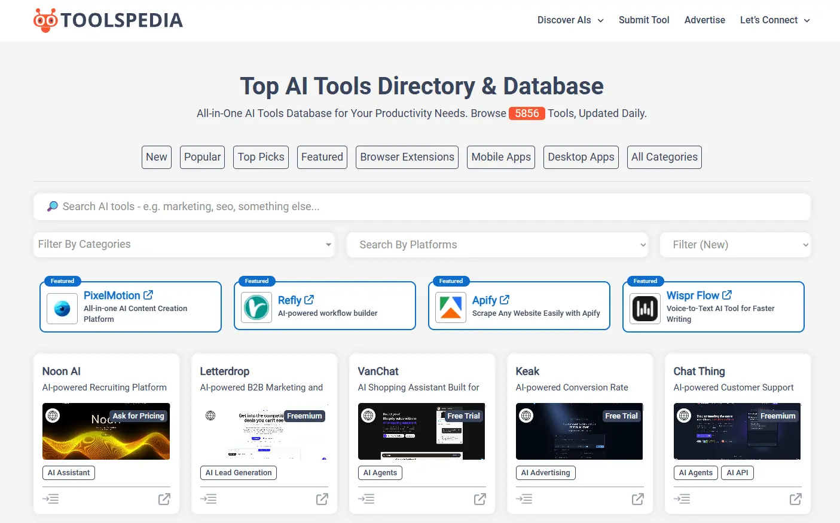Click the AI Assistant tag
Image resolution: width=840 pixels, height=523 pixels.
pyautogui.click(x=69, y=473)
